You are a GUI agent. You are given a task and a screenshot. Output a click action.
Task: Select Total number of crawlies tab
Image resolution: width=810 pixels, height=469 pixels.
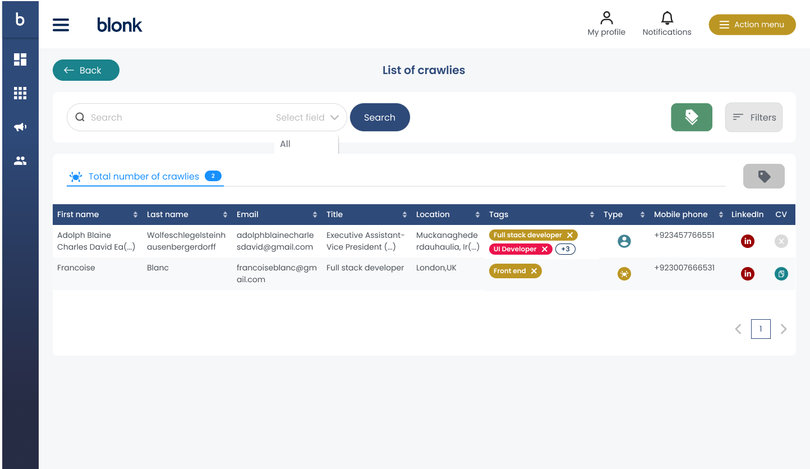tap(144, 177)
